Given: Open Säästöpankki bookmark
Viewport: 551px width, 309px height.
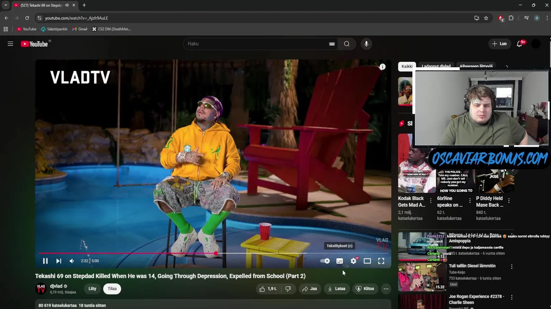Looking at the screenshot, I should [x=54, y=29].
